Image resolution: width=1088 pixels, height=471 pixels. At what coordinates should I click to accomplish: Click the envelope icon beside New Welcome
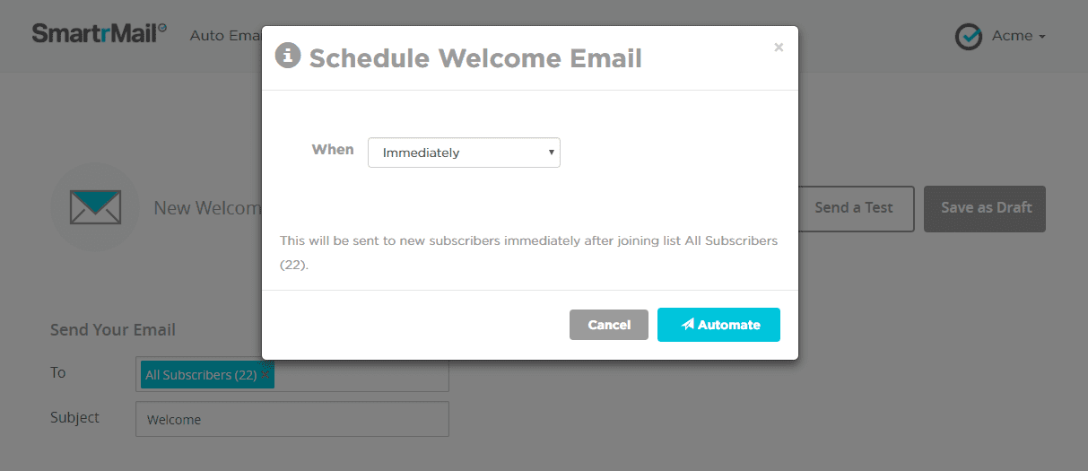tap(95, 207)
